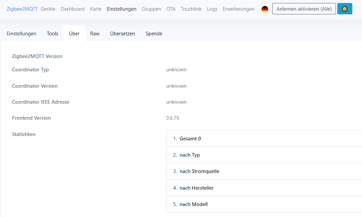
Task: Open the Raw settings tab
Action: click(95, 33)
